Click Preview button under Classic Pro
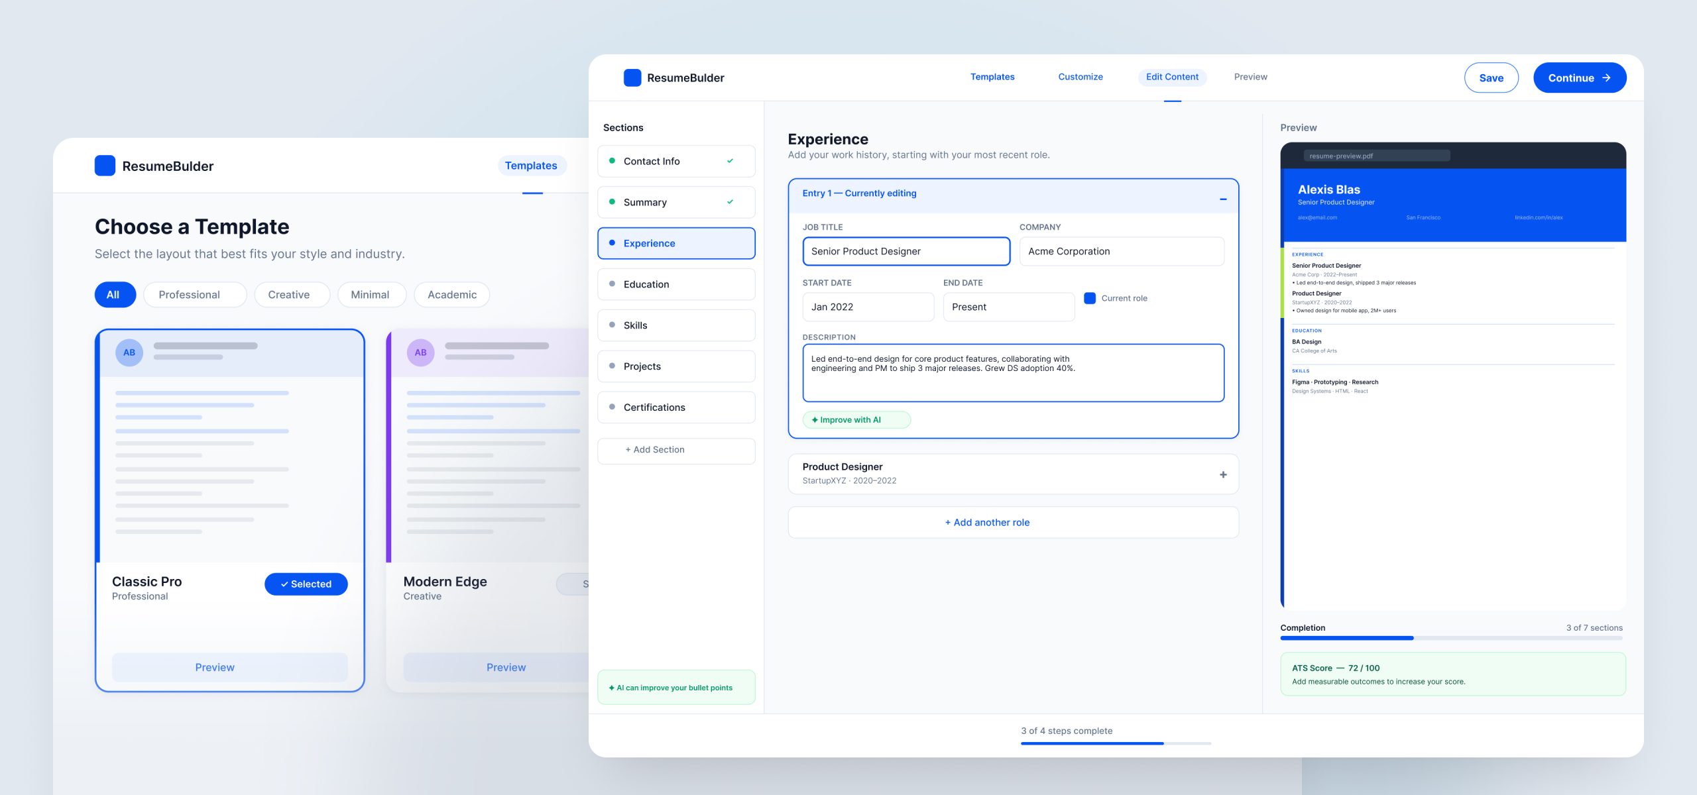 (x=229, y=667)
